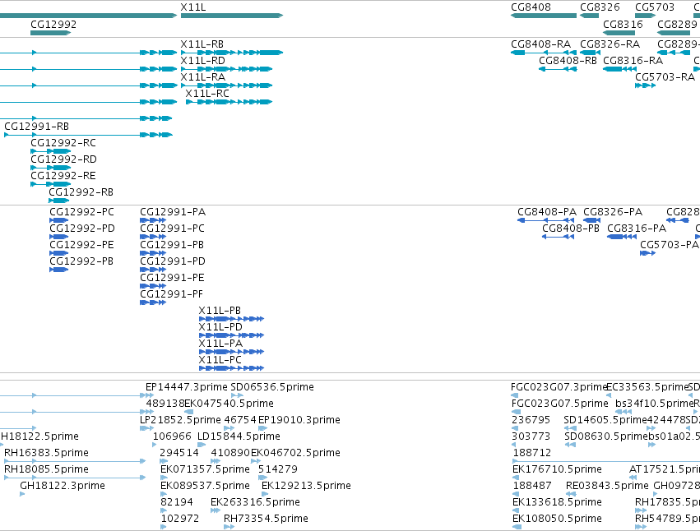Screen dimensions: 700x531
Task: Select protein CG12991-PD label
Action: click(x=173, y=261)
